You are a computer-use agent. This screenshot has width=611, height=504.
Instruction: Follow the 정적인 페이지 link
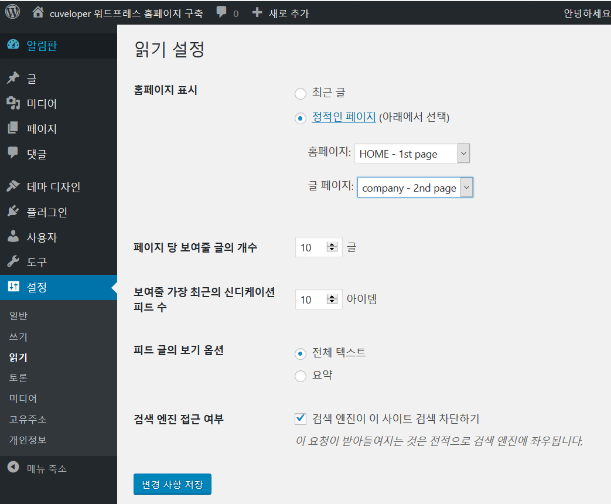[x=344, y=117]
